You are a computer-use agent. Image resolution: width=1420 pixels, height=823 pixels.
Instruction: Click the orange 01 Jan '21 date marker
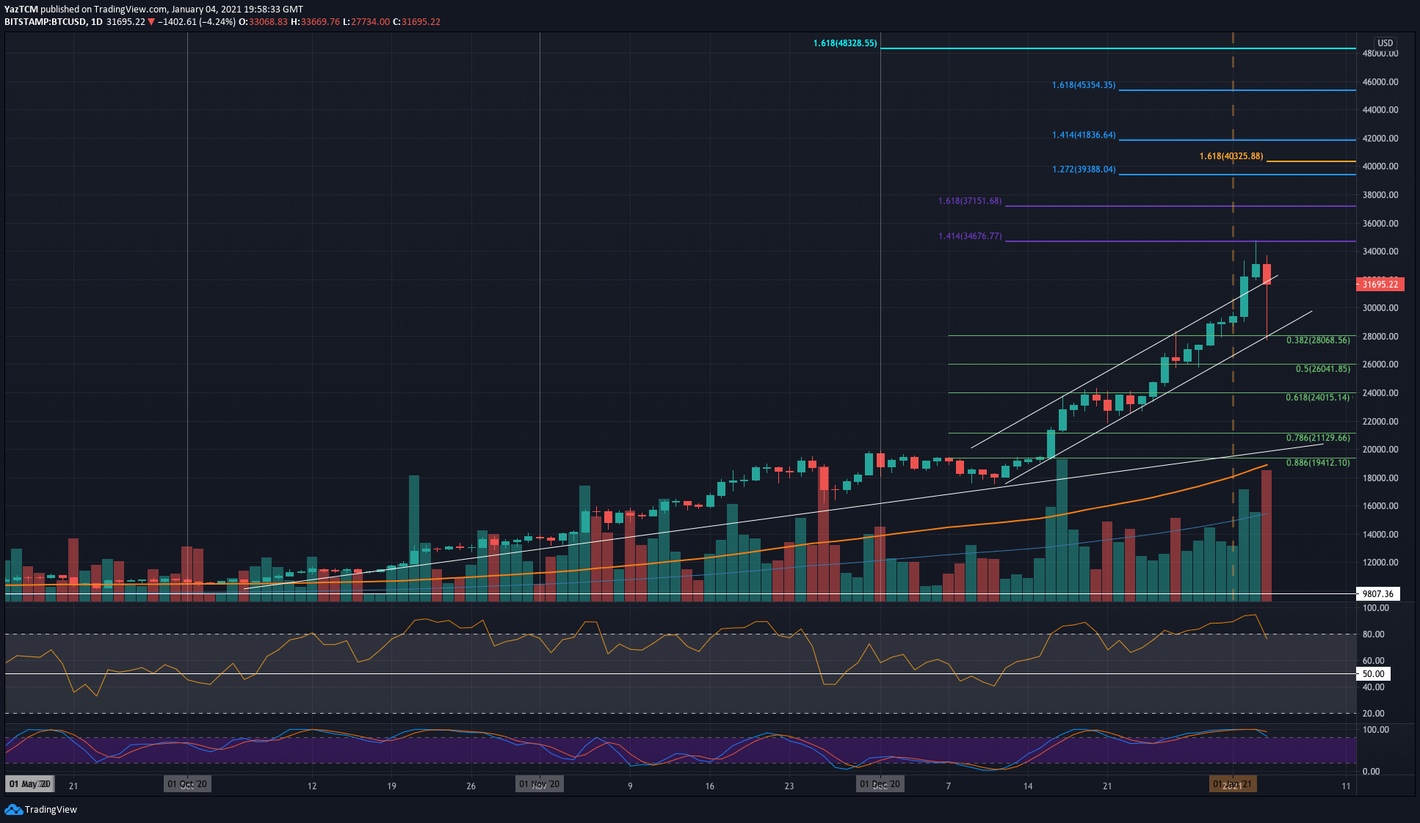pos(1233,784)
